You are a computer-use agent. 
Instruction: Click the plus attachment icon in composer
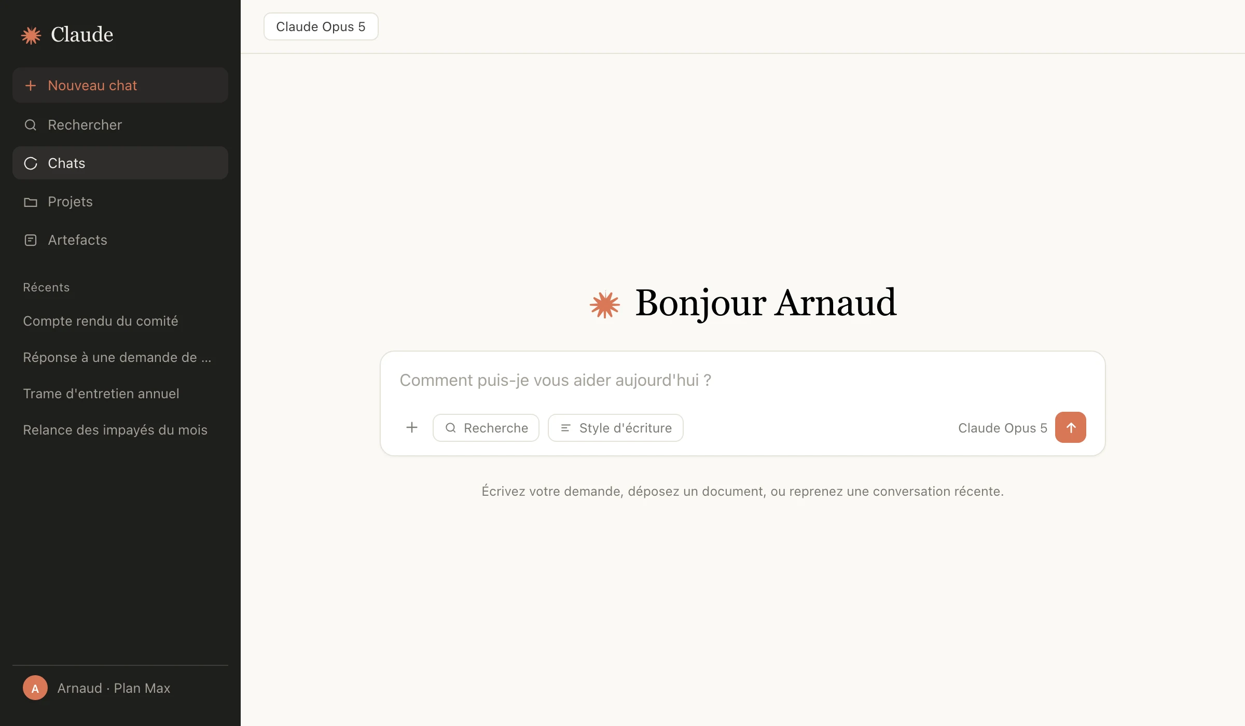pyautogui.click(x=412, y=428)
